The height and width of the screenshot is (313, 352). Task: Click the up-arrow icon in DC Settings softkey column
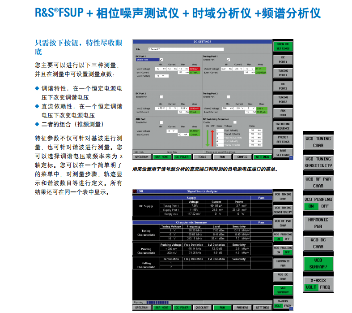pos(291,158)
